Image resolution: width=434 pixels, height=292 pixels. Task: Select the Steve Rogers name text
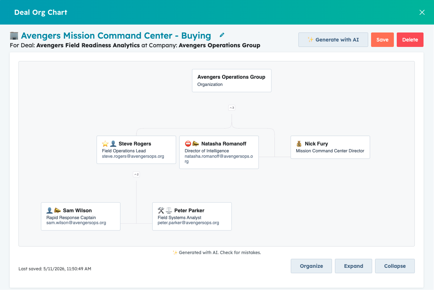tap(135, 144)
